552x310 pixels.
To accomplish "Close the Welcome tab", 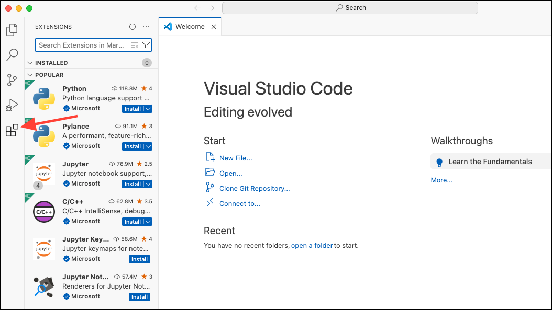I will (x=213, y=26).
